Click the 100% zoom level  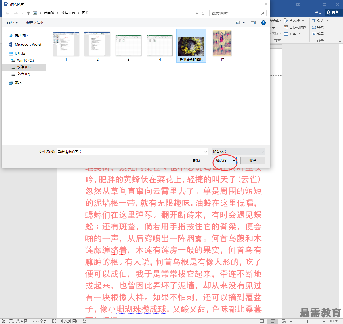334,321
